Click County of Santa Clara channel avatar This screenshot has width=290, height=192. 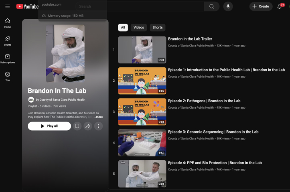(x=31, y=99)
